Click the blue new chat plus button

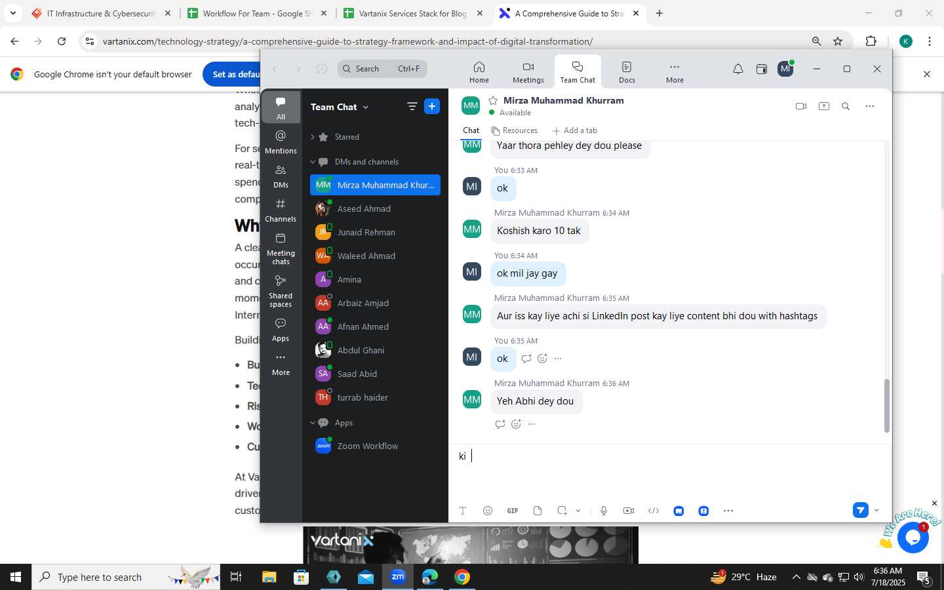coord(432,106)
